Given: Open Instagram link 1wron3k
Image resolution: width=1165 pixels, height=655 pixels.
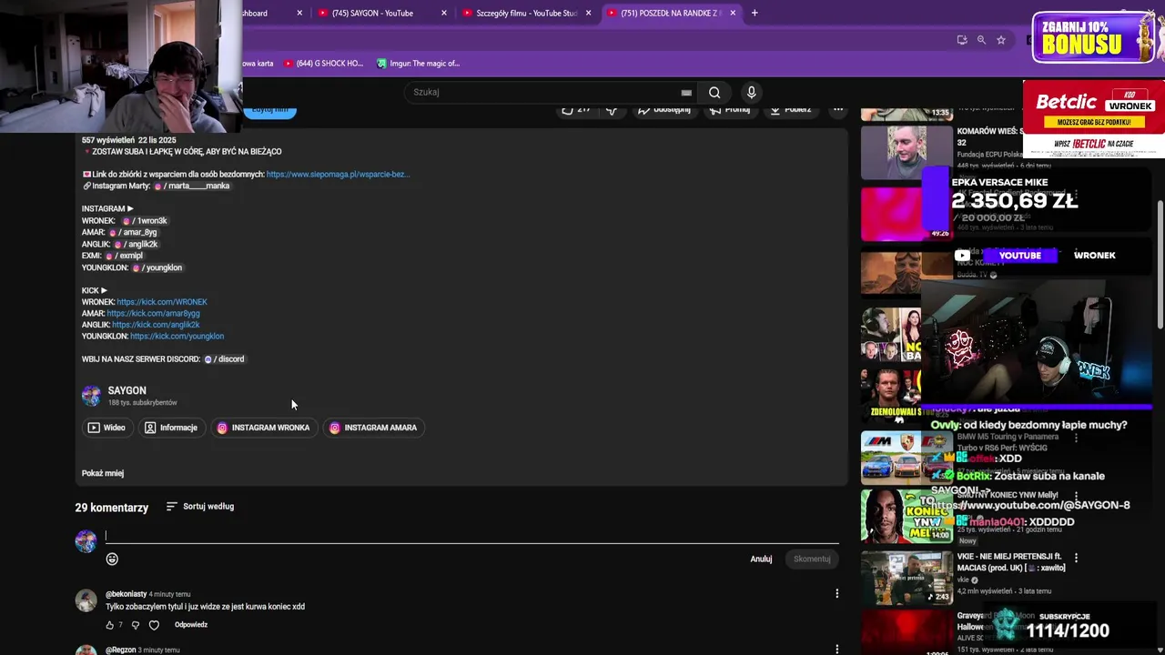Looking at the screenshot, I should (146, 221).
